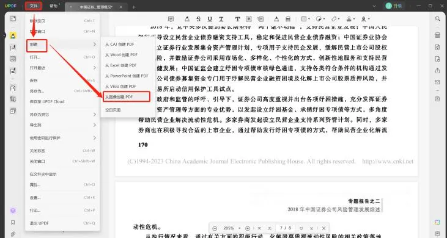Viewport: 447px width, 238px height.
Task: Open the bookmark icon in left sidebar
Action: coord(13,222)
